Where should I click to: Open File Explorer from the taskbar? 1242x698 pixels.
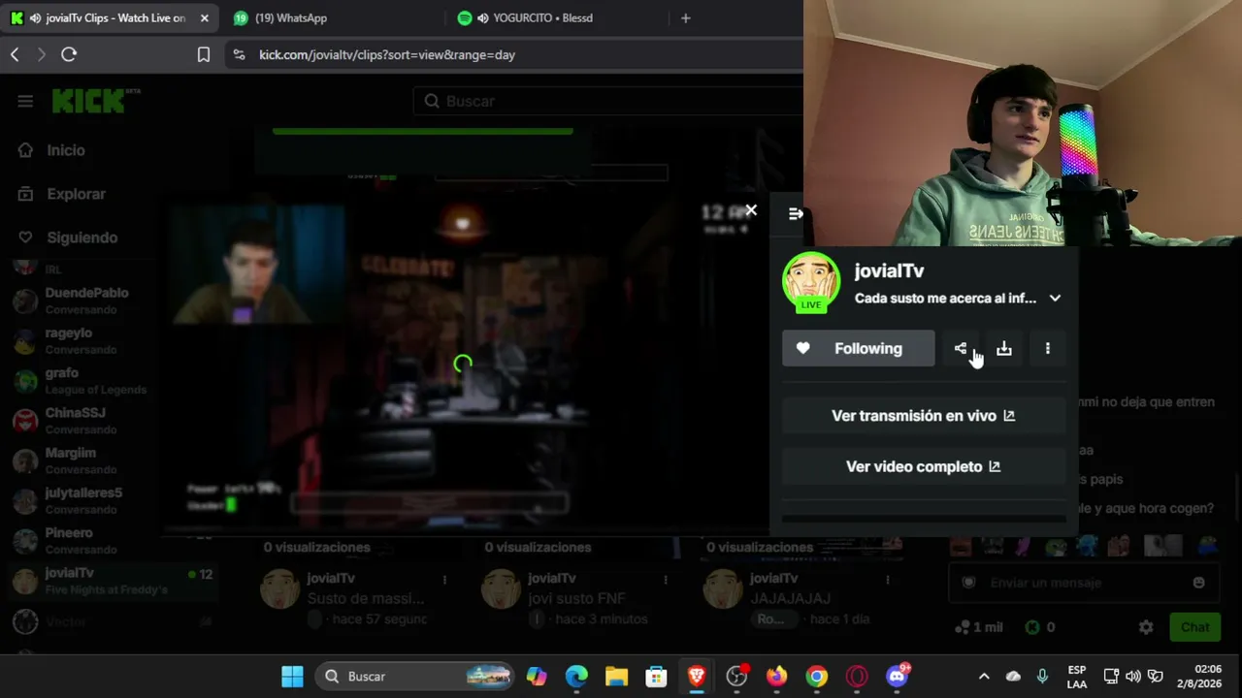pyautogui.click(x=616, y=677)
